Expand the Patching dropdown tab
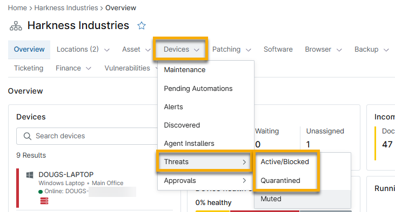 point(231,50)
